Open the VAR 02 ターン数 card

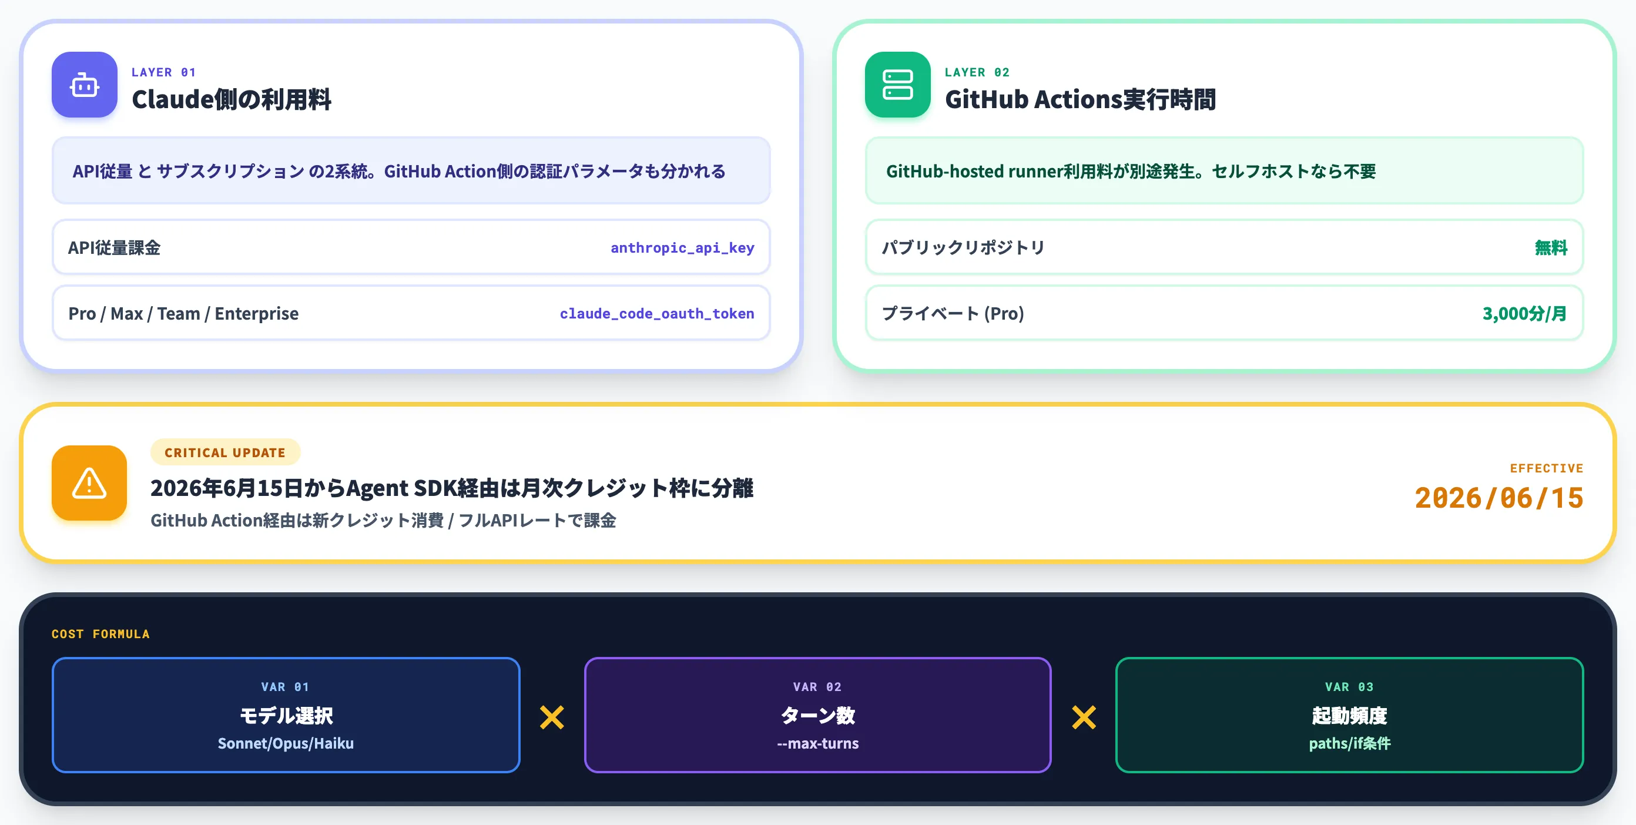click(817, 715)
